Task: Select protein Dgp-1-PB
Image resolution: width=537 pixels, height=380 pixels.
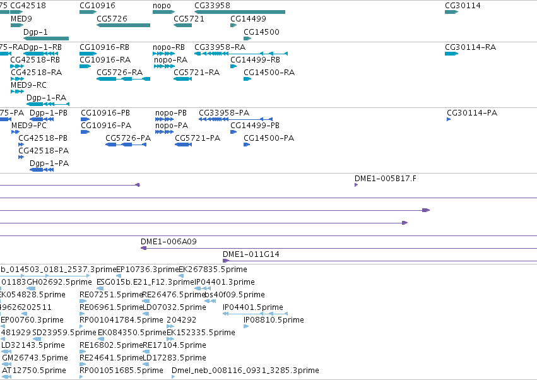Action: [42, 119]
